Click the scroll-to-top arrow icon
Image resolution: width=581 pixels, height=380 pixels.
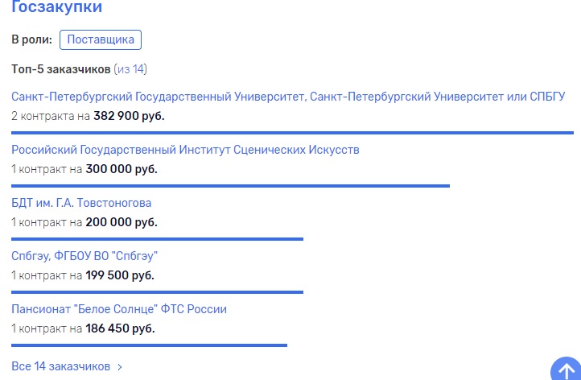pos(567,369)
